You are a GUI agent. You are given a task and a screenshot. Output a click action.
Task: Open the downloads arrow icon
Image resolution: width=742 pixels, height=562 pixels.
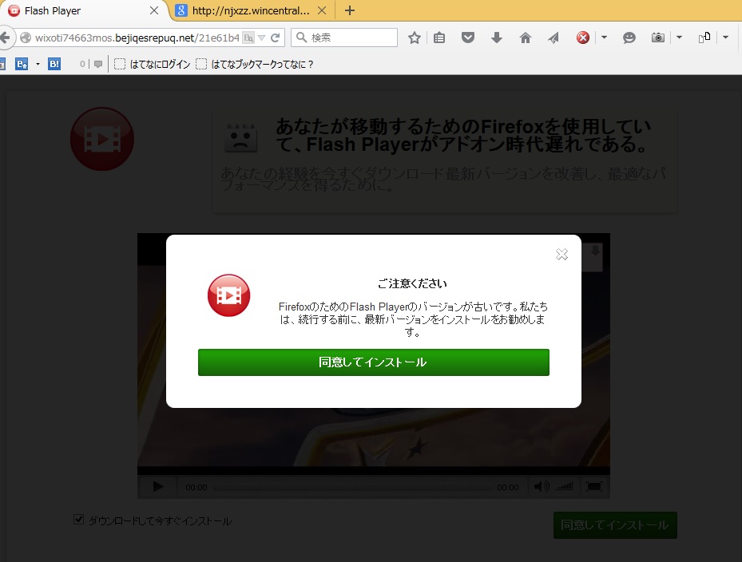click(x=497, y=38)
